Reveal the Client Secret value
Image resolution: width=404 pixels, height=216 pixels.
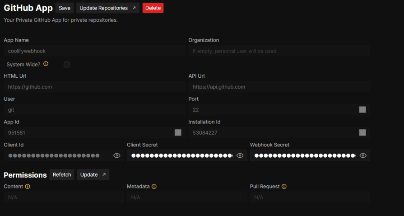coord(240,155)
